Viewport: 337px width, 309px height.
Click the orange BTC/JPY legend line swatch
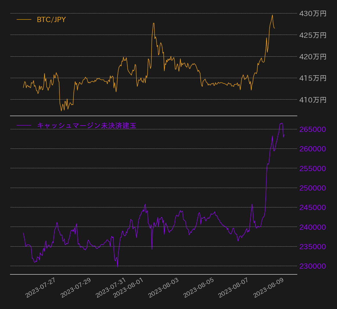(x=24, y=19)
